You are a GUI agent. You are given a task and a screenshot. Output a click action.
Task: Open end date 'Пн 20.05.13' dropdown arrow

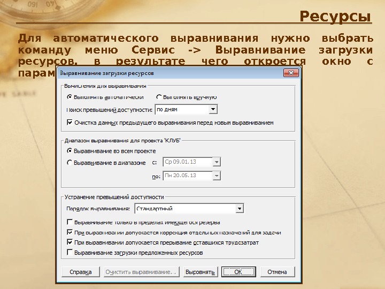click(217, 176)
